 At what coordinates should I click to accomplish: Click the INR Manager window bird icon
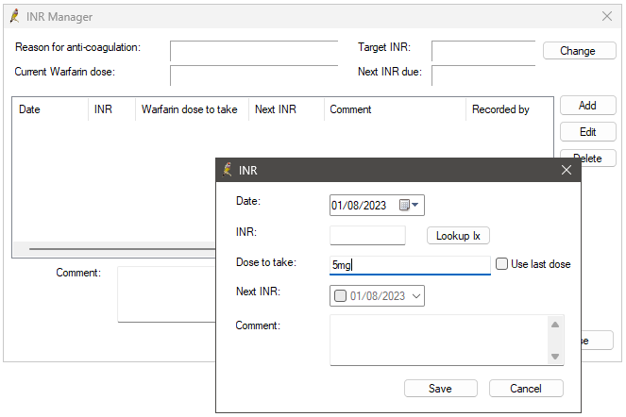14,16
